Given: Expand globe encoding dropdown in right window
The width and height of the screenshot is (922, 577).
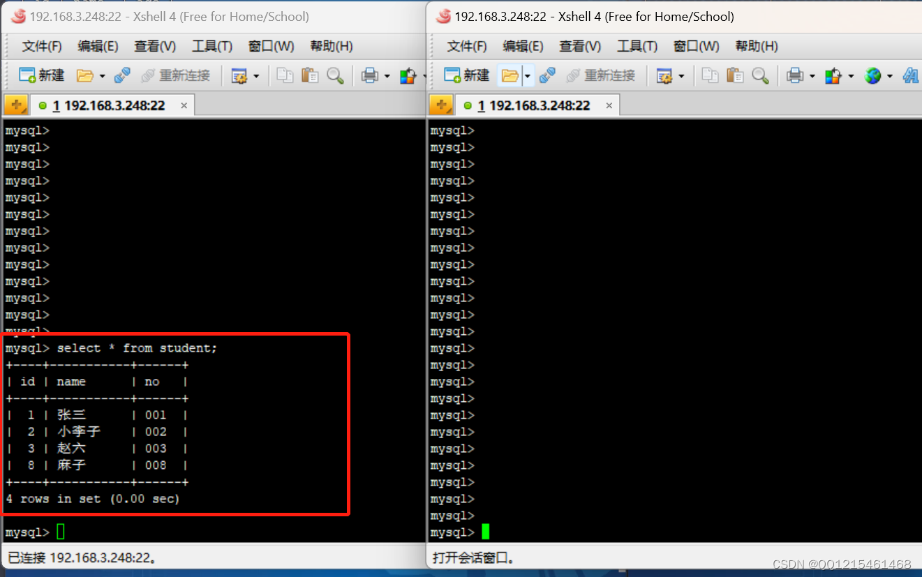Looking at the screenshot, I should click(890, 75).
